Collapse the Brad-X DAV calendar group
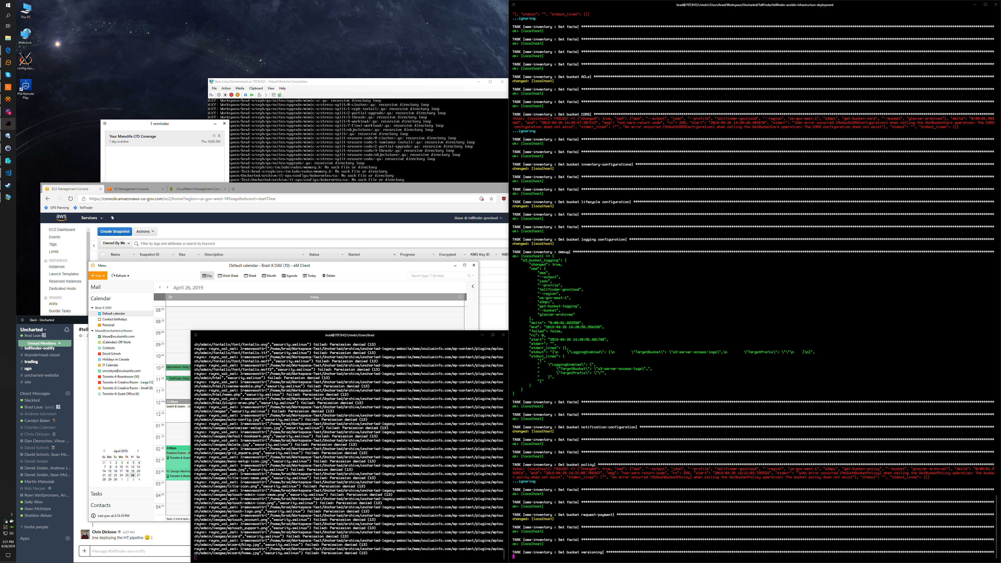 coord(92,308)
